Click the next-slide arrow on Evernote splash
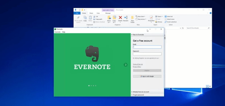Viewport: 225px width, 106px height. point(126,65)
